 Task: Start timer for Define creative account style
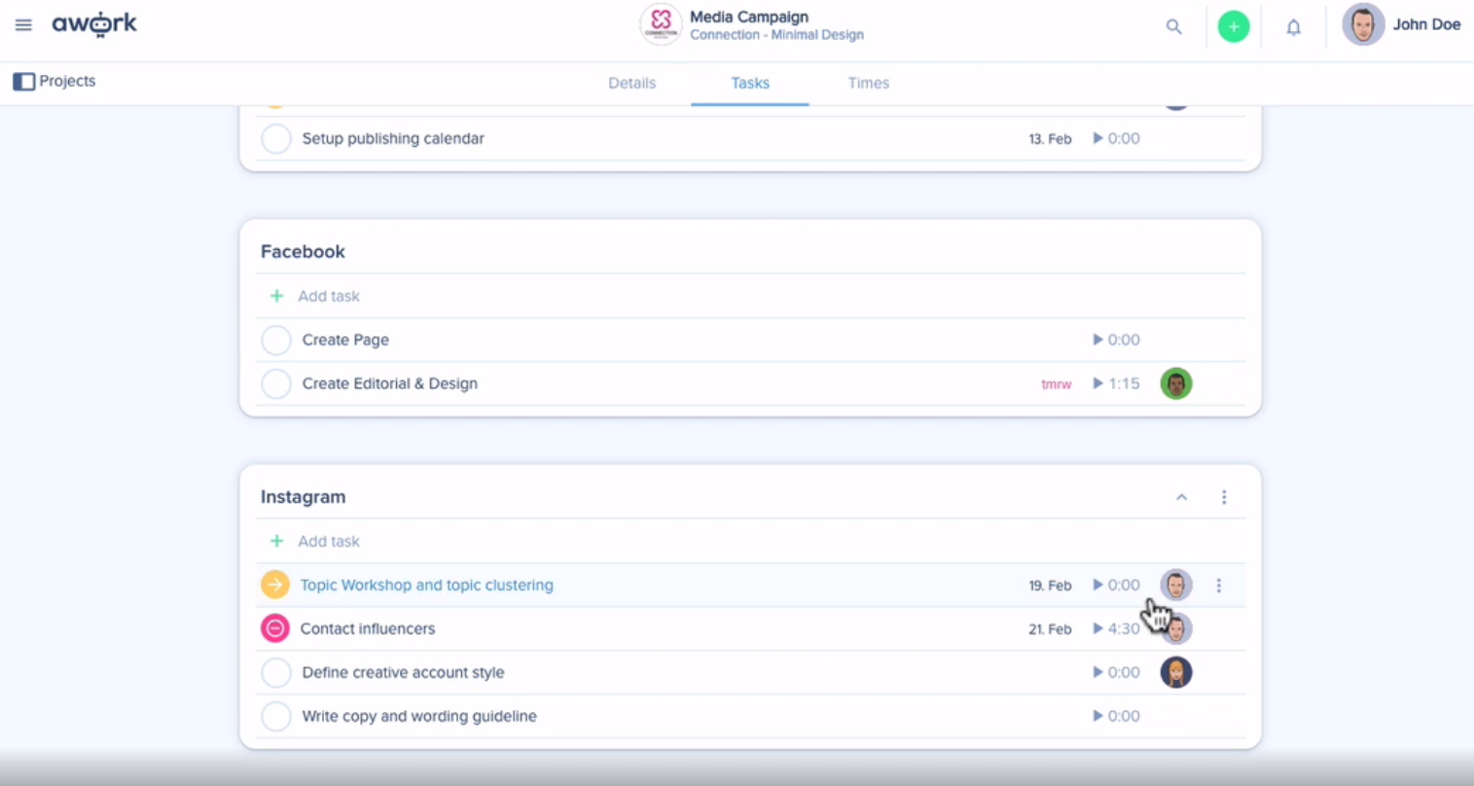1098,672
